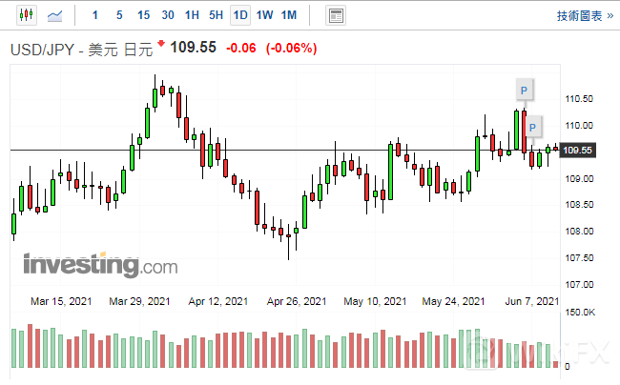Screen dimensions: 620x385
Task: Select the 1D daily timeframe
Action: 240,15
